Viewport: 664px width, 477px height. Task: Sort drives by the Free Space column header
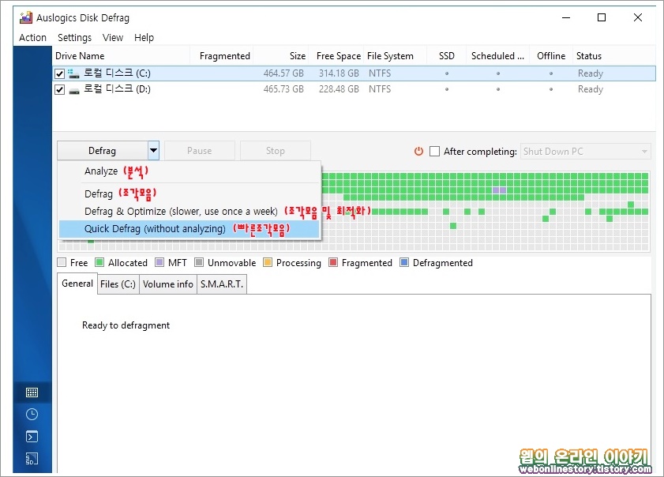[338, 55]
